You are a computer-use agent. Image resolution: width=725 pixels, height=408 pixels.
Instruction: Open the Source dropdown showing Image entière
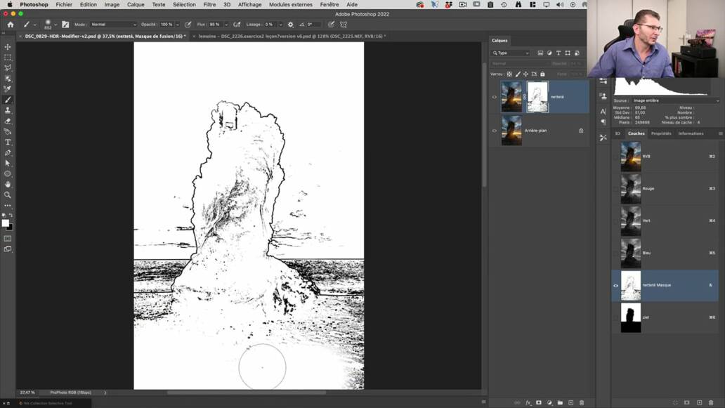(x=667, y=100)
